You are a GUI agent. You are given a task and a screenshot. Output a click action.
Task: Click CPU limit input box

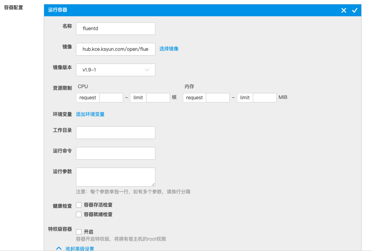tap(158, 98)
